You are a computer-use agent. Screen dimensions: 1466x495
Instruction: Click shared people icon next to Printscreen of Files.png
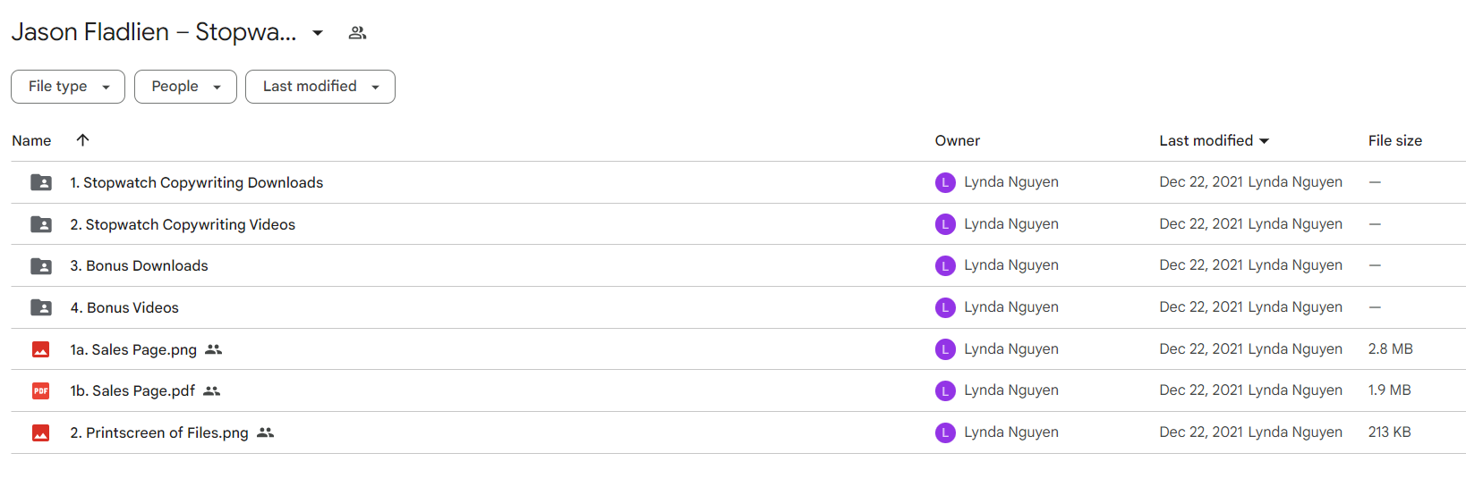click(x=265, y=432)
